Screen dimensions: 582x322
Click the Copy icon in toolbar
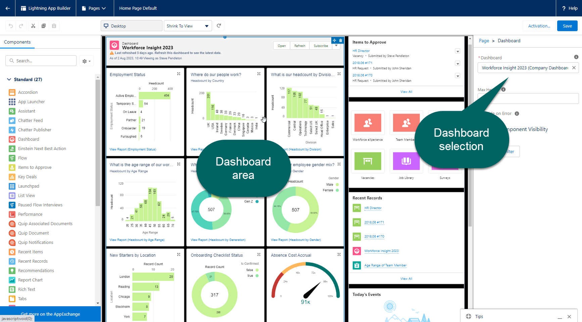[x=43, y=26]
